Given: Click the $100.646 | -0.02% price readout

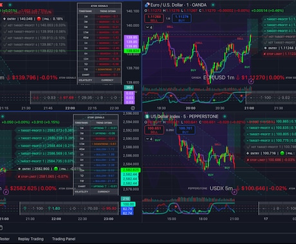Looking at the screenshot, I should click(x=264, y=188).
